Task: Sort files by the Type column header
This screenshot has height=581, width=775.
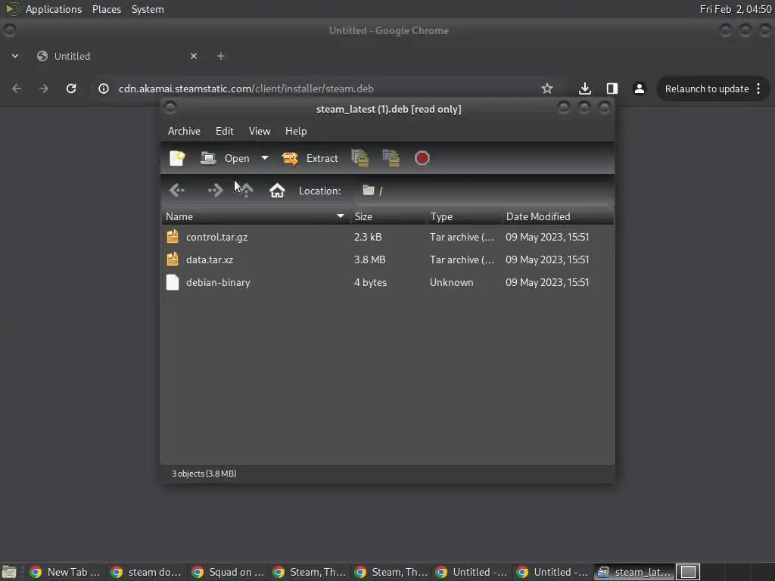Action: click(x=464, y=216)
